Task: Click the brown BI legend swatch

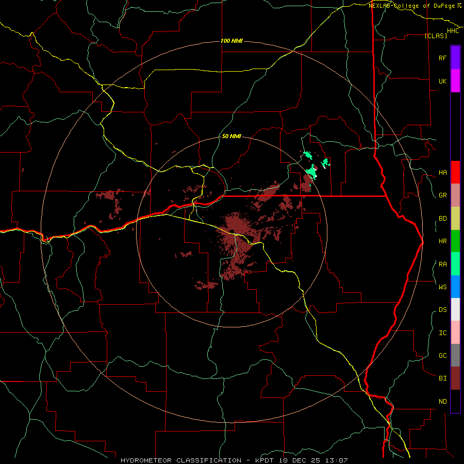Action: point(455,378)
